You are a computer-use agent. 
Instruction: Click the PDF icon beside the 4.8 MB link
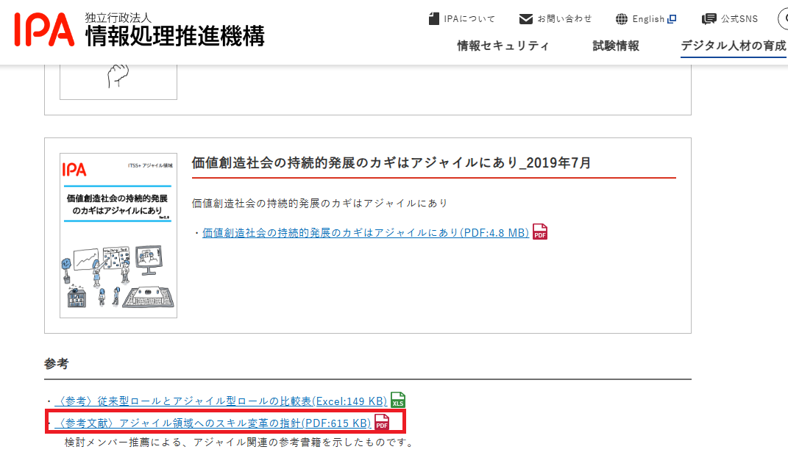540,232
